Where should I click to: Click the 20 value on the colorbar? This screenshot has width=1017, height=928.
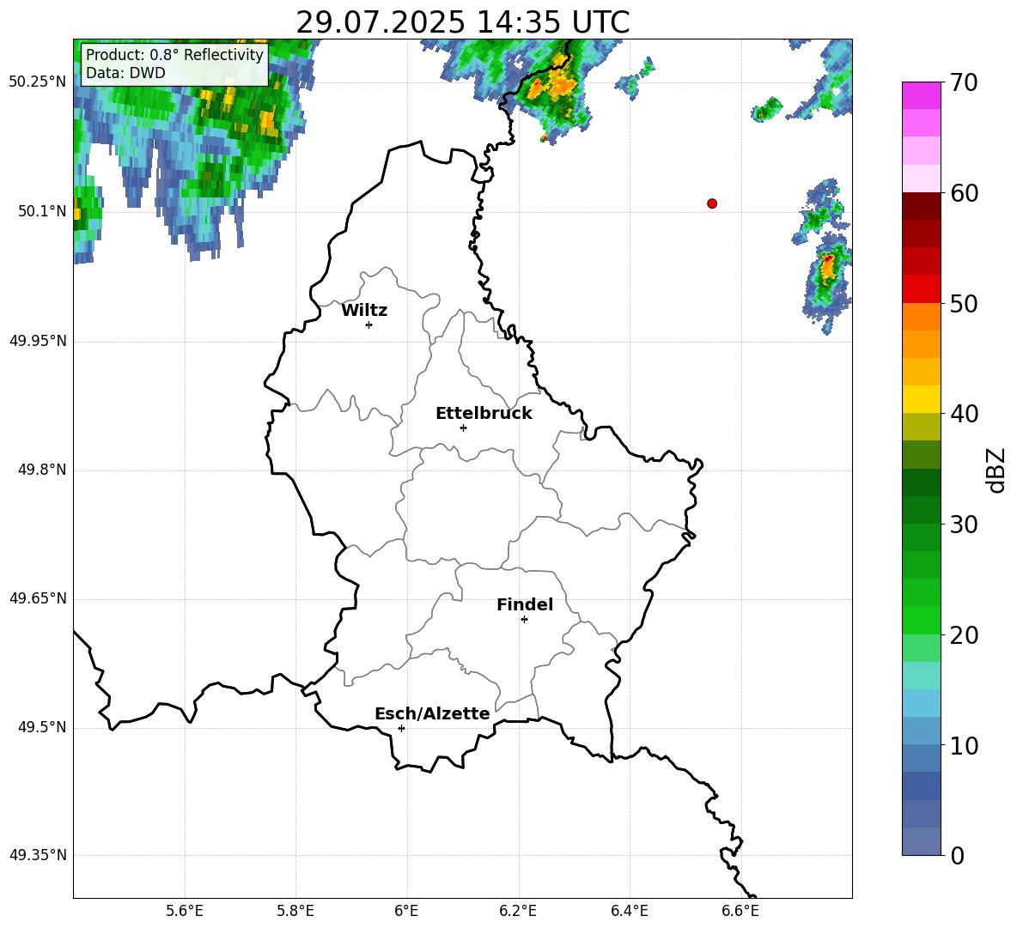click(963, 636)
